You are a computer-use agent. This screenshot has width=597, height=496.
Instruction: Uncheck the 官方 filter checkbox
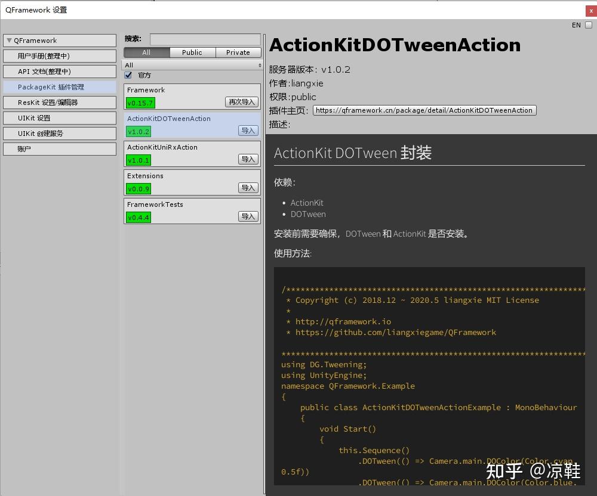point(128,75)
